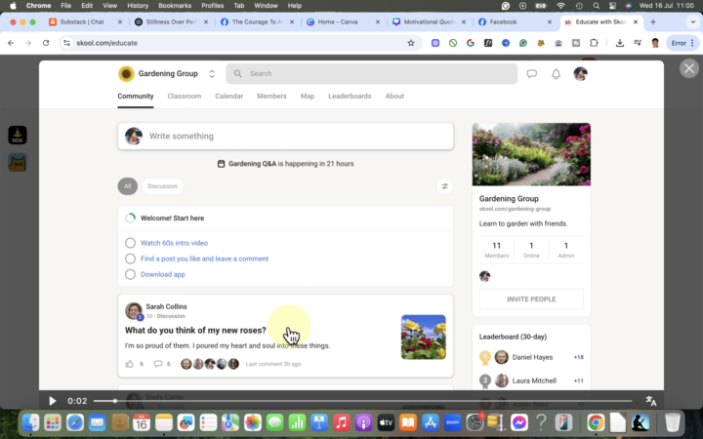Open the roses post thumbnail image

point(423,337)
